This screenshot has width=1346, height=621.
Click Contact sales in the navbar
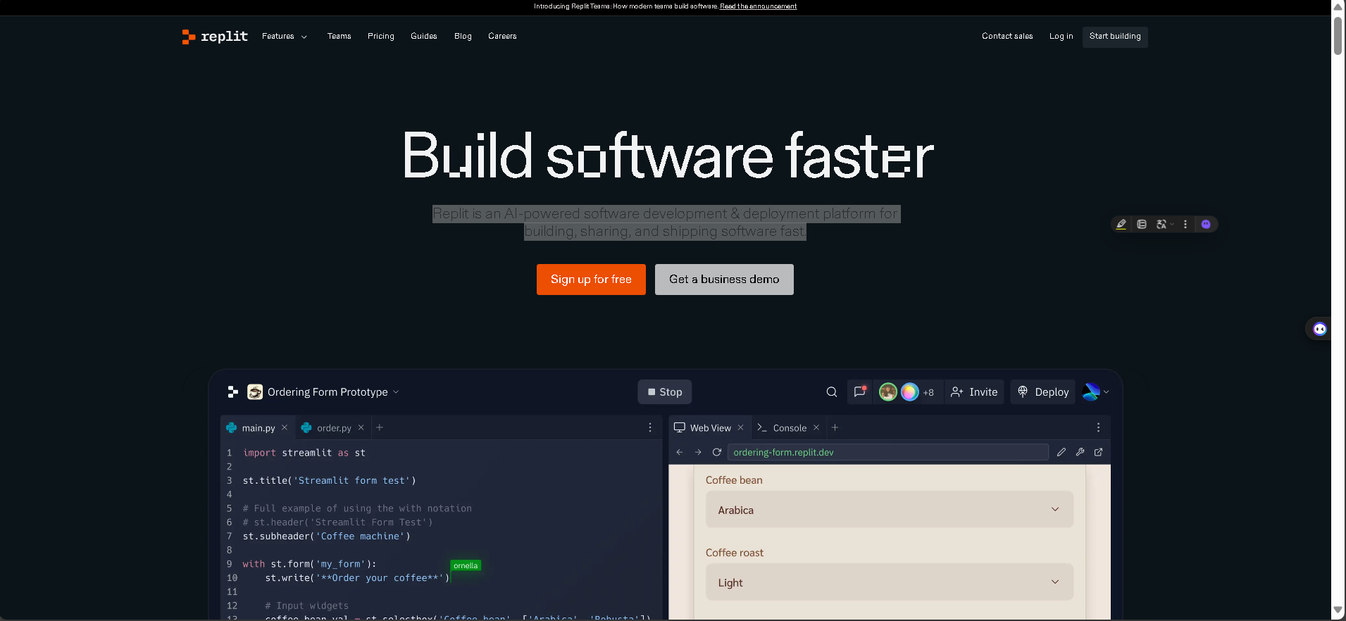point(1007,37)
